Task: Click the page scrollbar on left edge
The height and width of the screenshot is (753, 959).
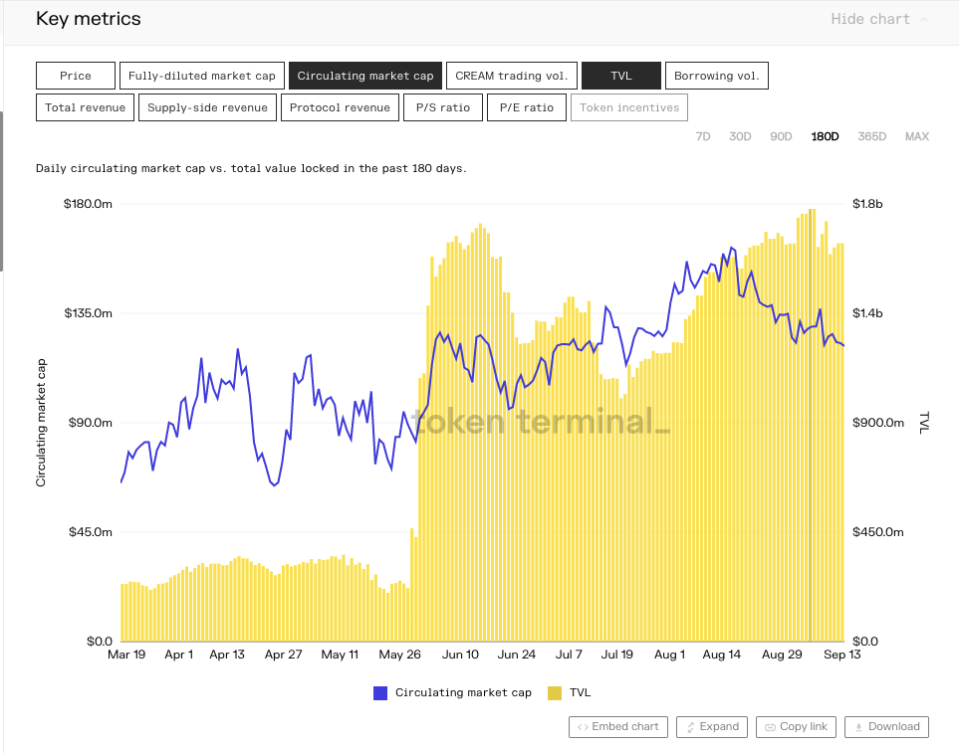Action: (2, 191)
